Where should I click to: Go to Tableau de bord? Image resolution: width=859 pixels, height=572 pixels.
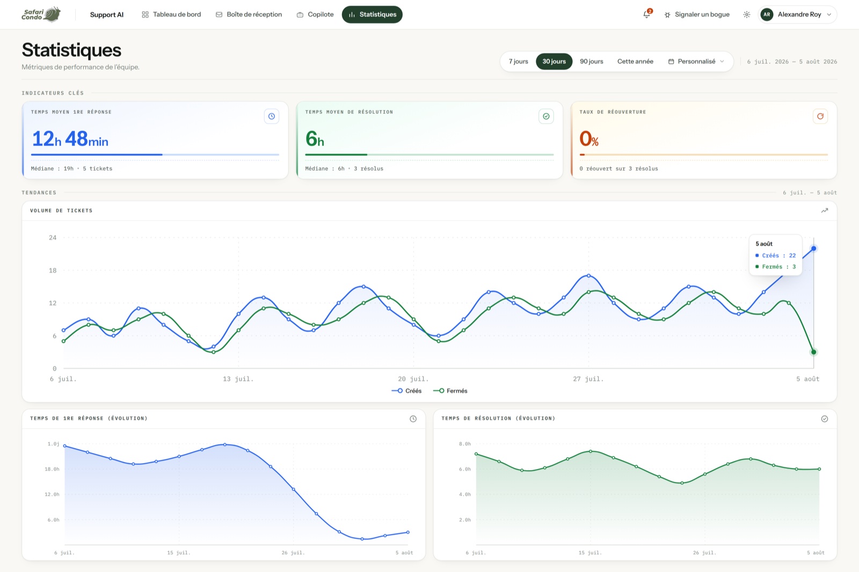(171, 14)
